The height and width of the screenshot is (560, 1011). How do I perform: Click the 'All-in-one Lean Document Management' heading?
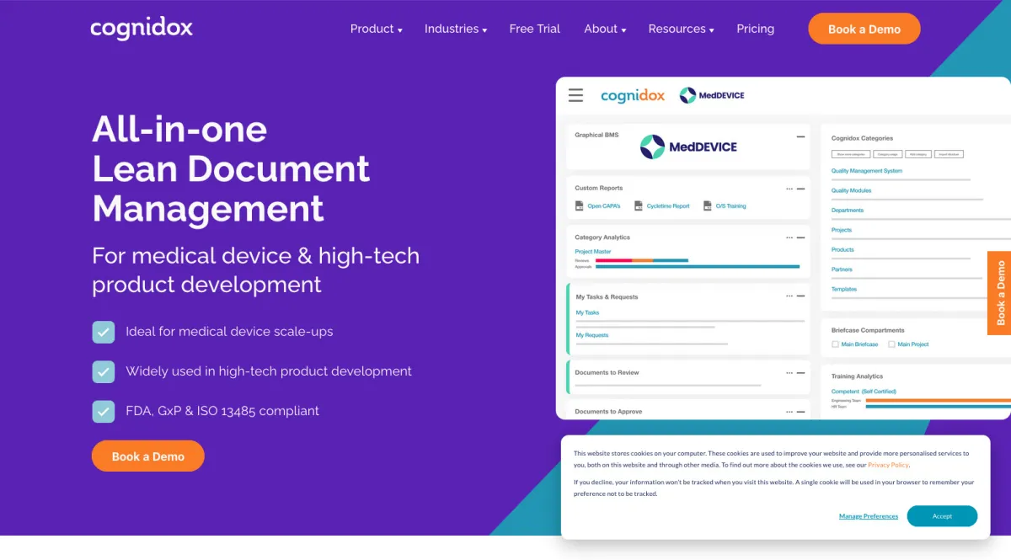[x=231, y=168]
